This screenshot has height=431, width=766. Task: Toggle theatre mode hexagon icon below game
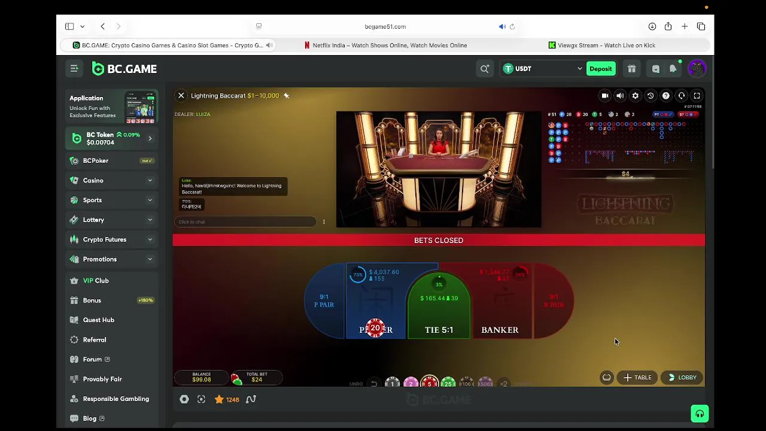(184, 399)
